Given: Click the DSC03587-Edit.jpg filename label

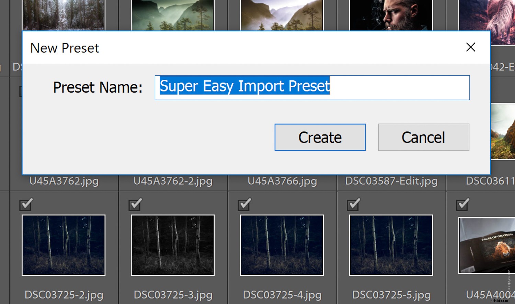Looking at the screenshot, I should coord(391,181).
